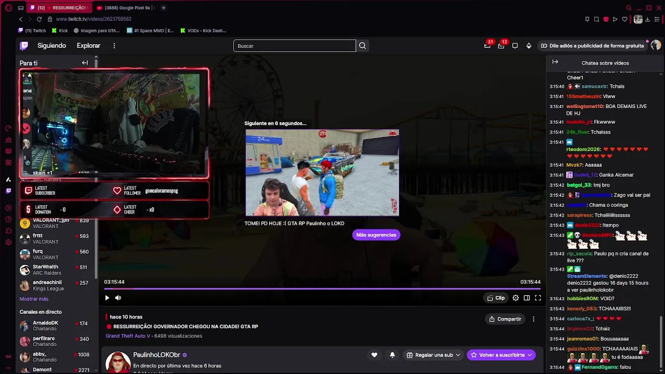Open Opera sidebar settings gear icon
The height and width of the screenshot is (374, 665).
8,242
